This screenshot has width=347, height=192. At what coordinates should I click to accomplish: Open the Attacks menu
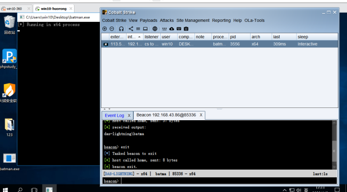tap(167, 20)
